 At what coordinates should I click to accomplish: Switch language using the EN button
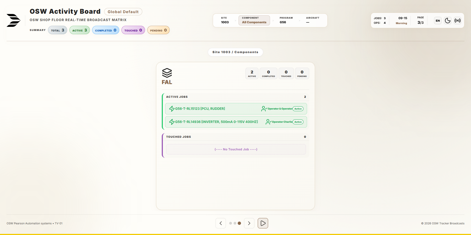438,21
